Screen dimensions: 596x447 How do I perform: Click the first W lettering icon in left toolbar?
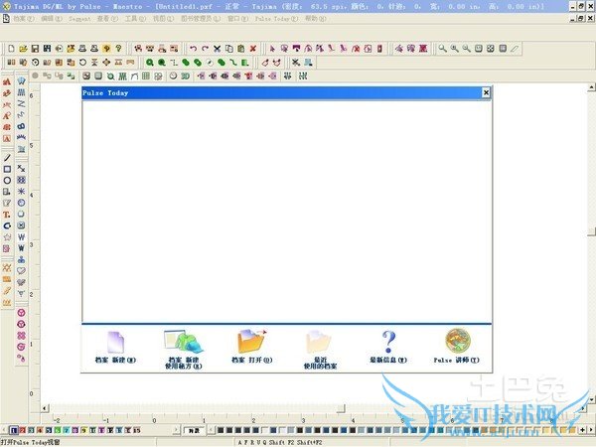[x=21, y=236]
